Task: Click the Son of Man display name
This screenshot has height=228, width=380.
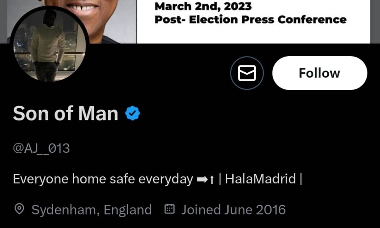Action: [x=65, y=113]
